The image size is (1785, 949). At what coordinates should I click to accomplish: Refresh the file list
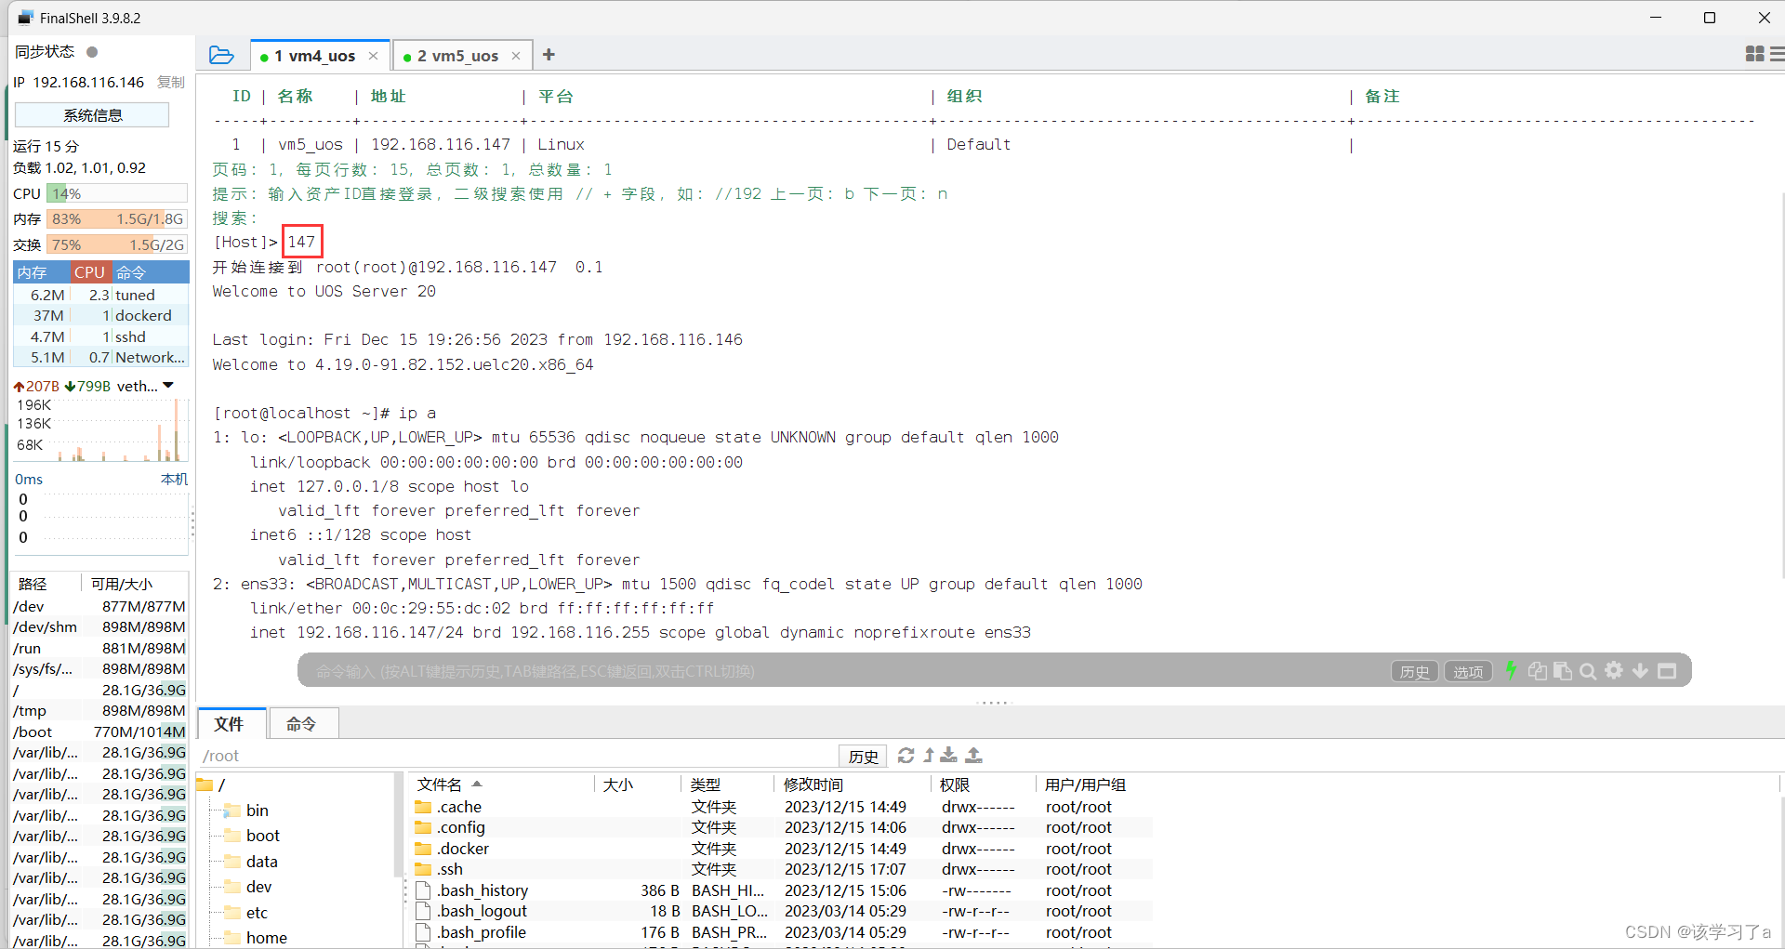pyautogui.click(x=906, y=756)
